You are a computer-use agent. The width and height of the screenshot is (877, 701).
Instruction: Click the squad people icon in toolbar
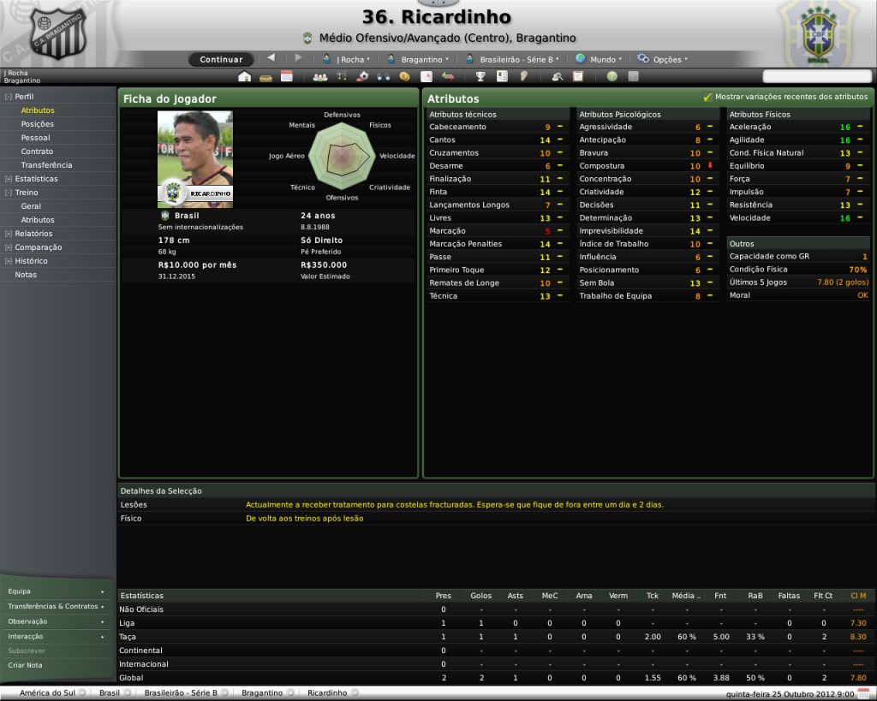(x=319, y=76)
